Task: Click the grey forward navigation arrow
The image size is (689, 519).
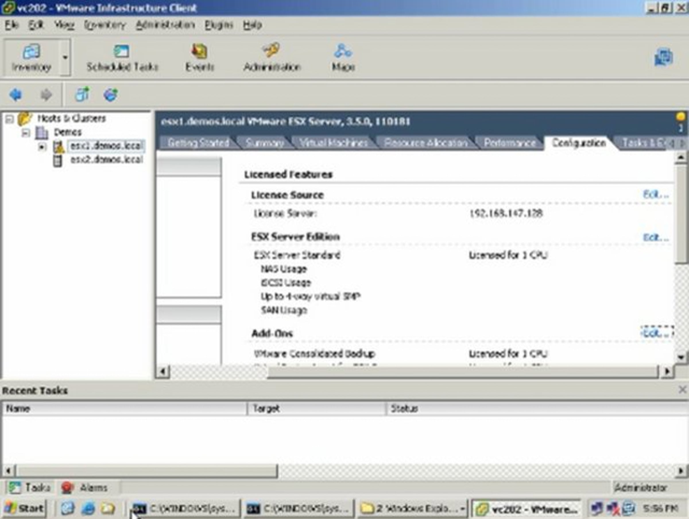Action: tap(46, 95)
